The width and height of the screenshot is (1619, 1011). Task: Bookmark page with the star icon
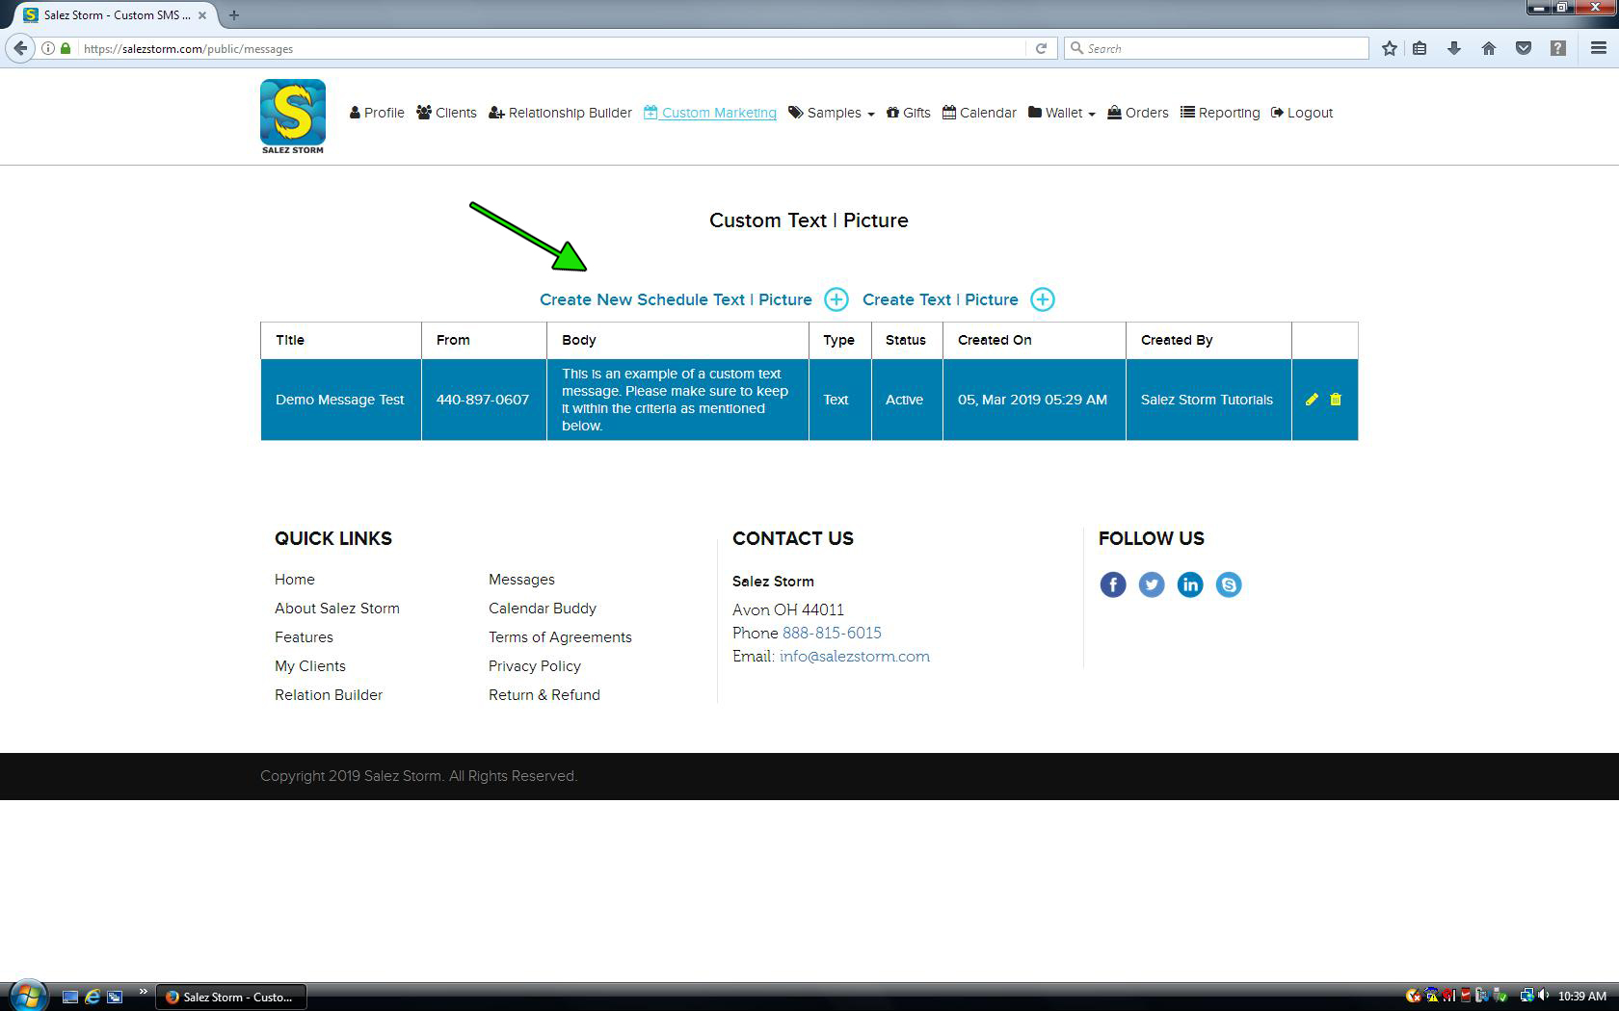click(x=1389, y=48)
